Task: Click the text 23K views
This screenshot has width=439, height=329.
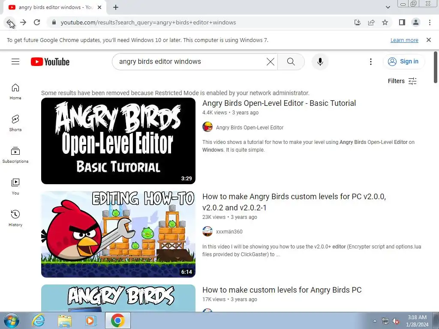Action: 214,217
